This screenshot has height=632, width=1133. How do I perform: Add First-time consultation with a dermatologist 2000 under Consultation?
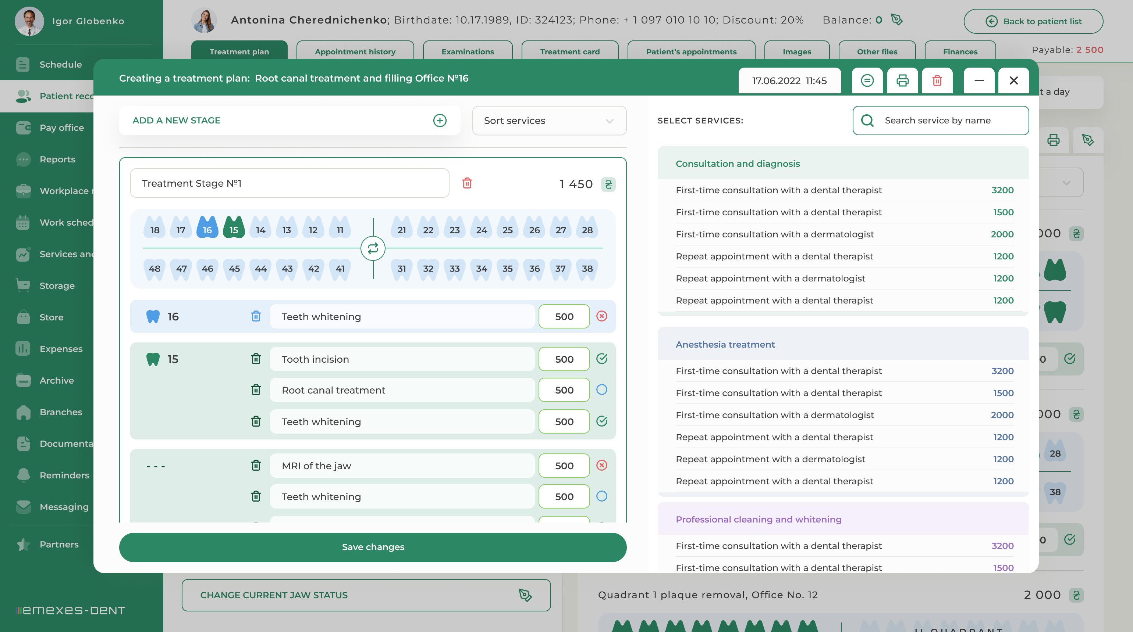[845, 234]
